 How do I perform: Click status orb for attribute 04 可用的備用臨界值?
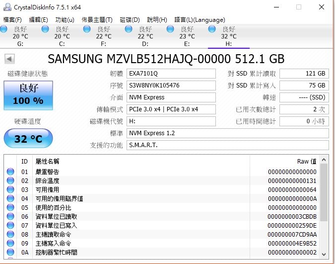point(10,198)
